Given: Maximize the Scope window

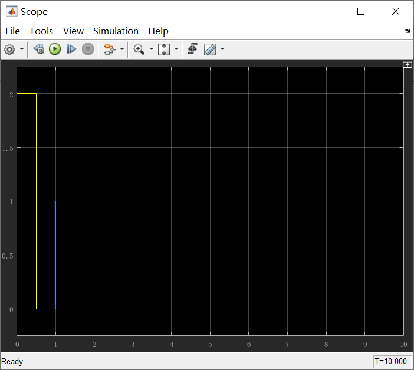Looking at the screenshot, I should (361, 11).
